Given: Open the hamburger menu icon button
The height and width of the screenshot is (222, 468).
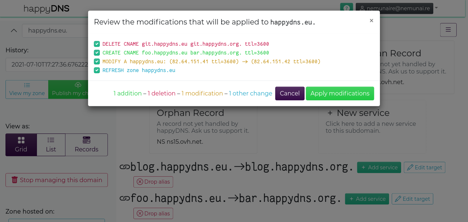Looking at the screenshot, I should tap(448, 30).
